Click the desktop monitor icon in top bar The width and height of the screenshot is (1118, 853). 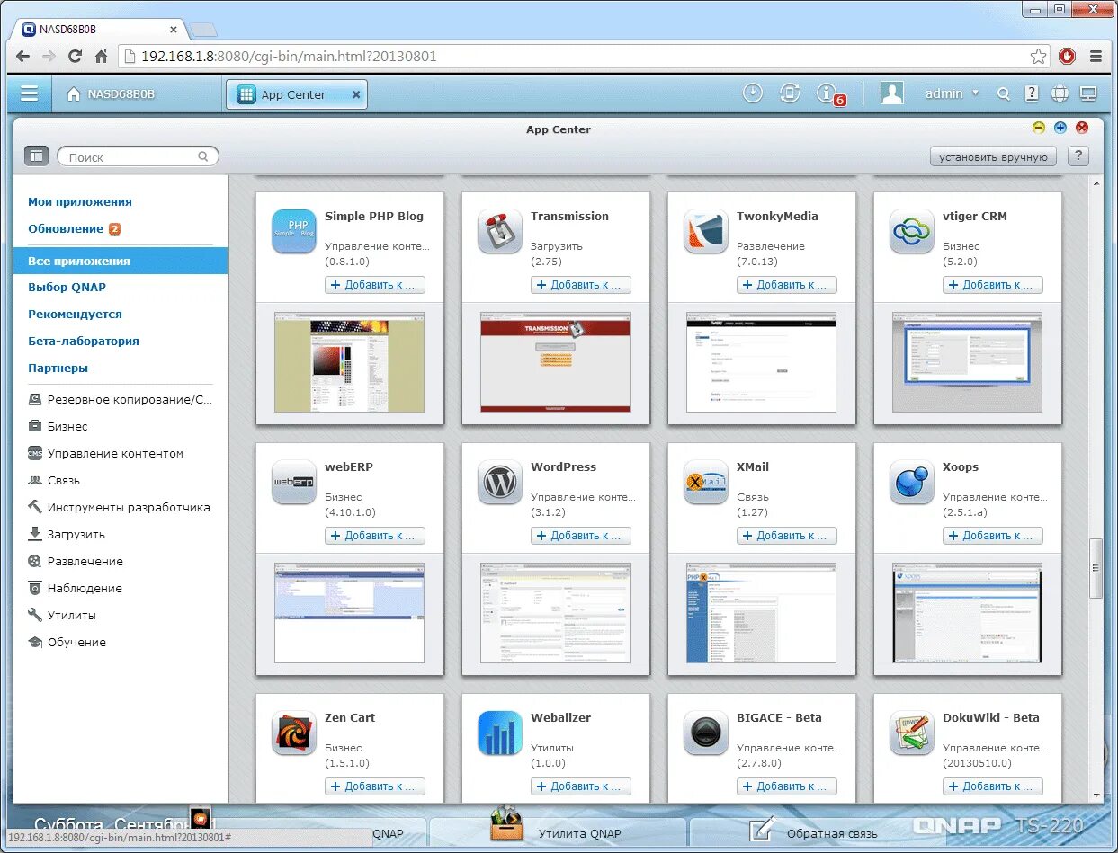coord(1088,93)
